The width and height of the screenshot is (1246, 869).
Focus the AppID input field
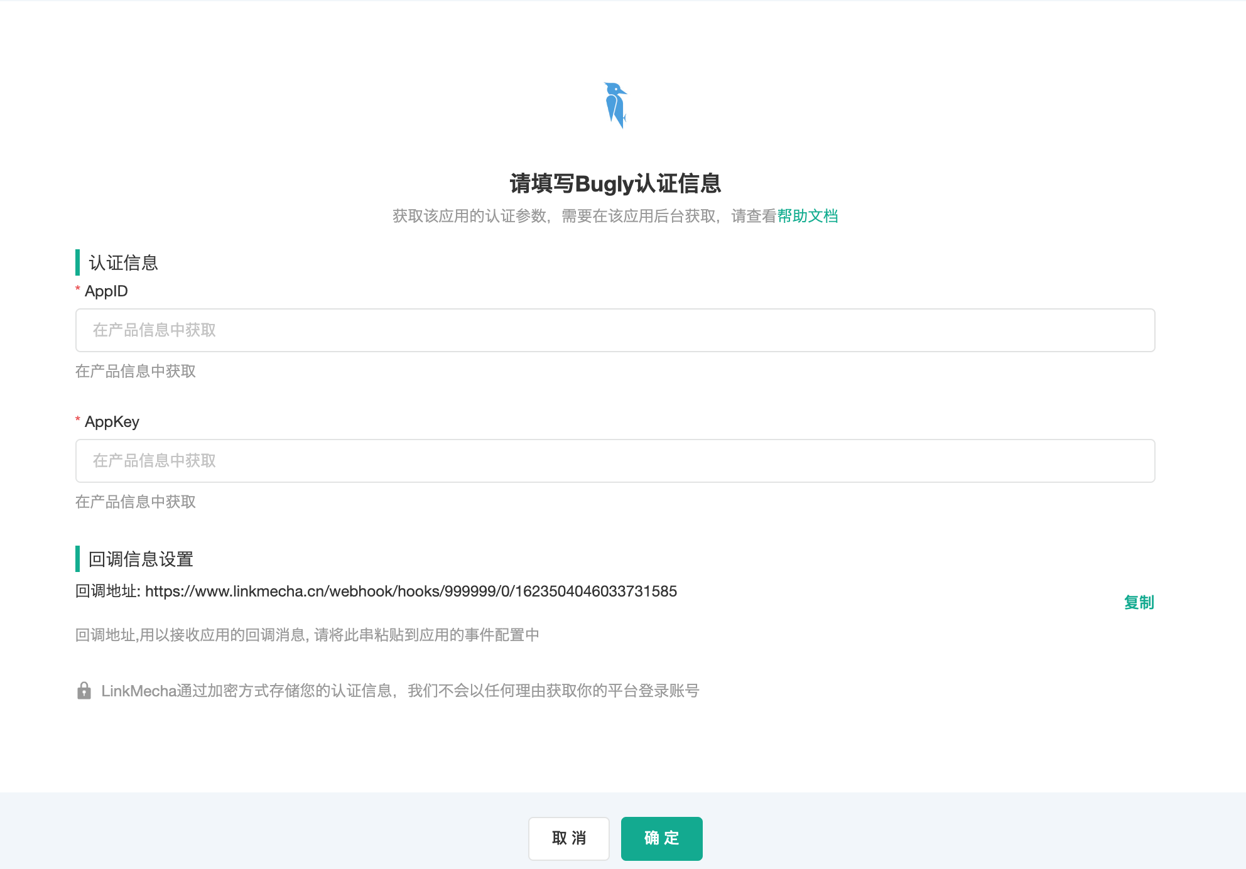click(615, 330)
